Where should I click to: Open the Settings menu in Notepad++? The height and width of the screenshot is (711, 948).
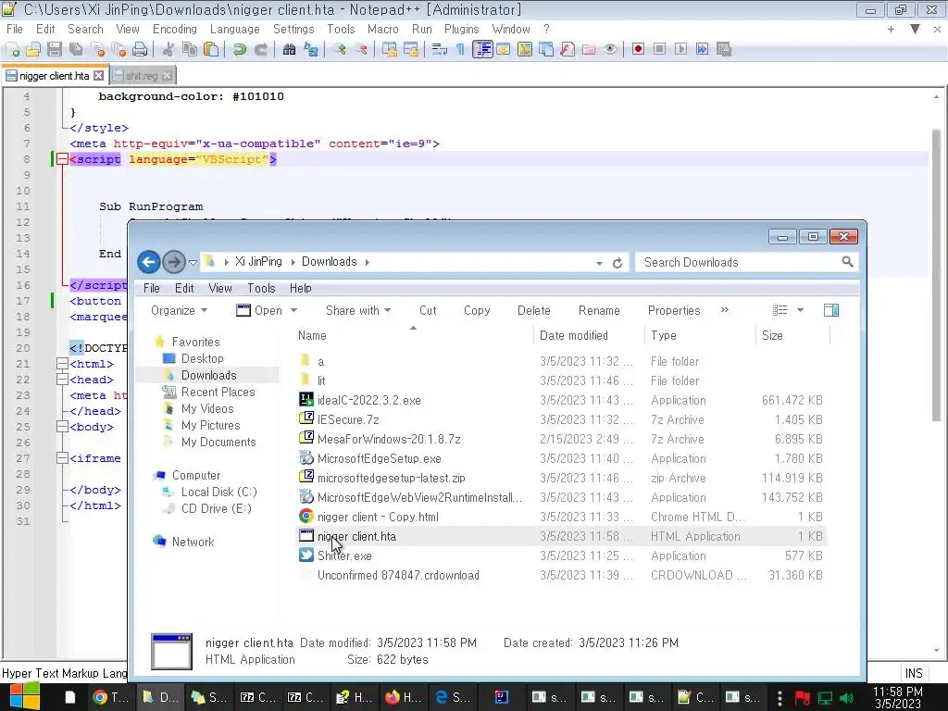tap(293, 29)
